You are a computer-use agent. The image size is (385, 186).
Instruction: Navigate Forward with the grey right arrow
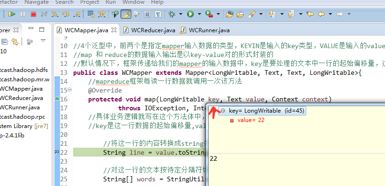(340, 14)
